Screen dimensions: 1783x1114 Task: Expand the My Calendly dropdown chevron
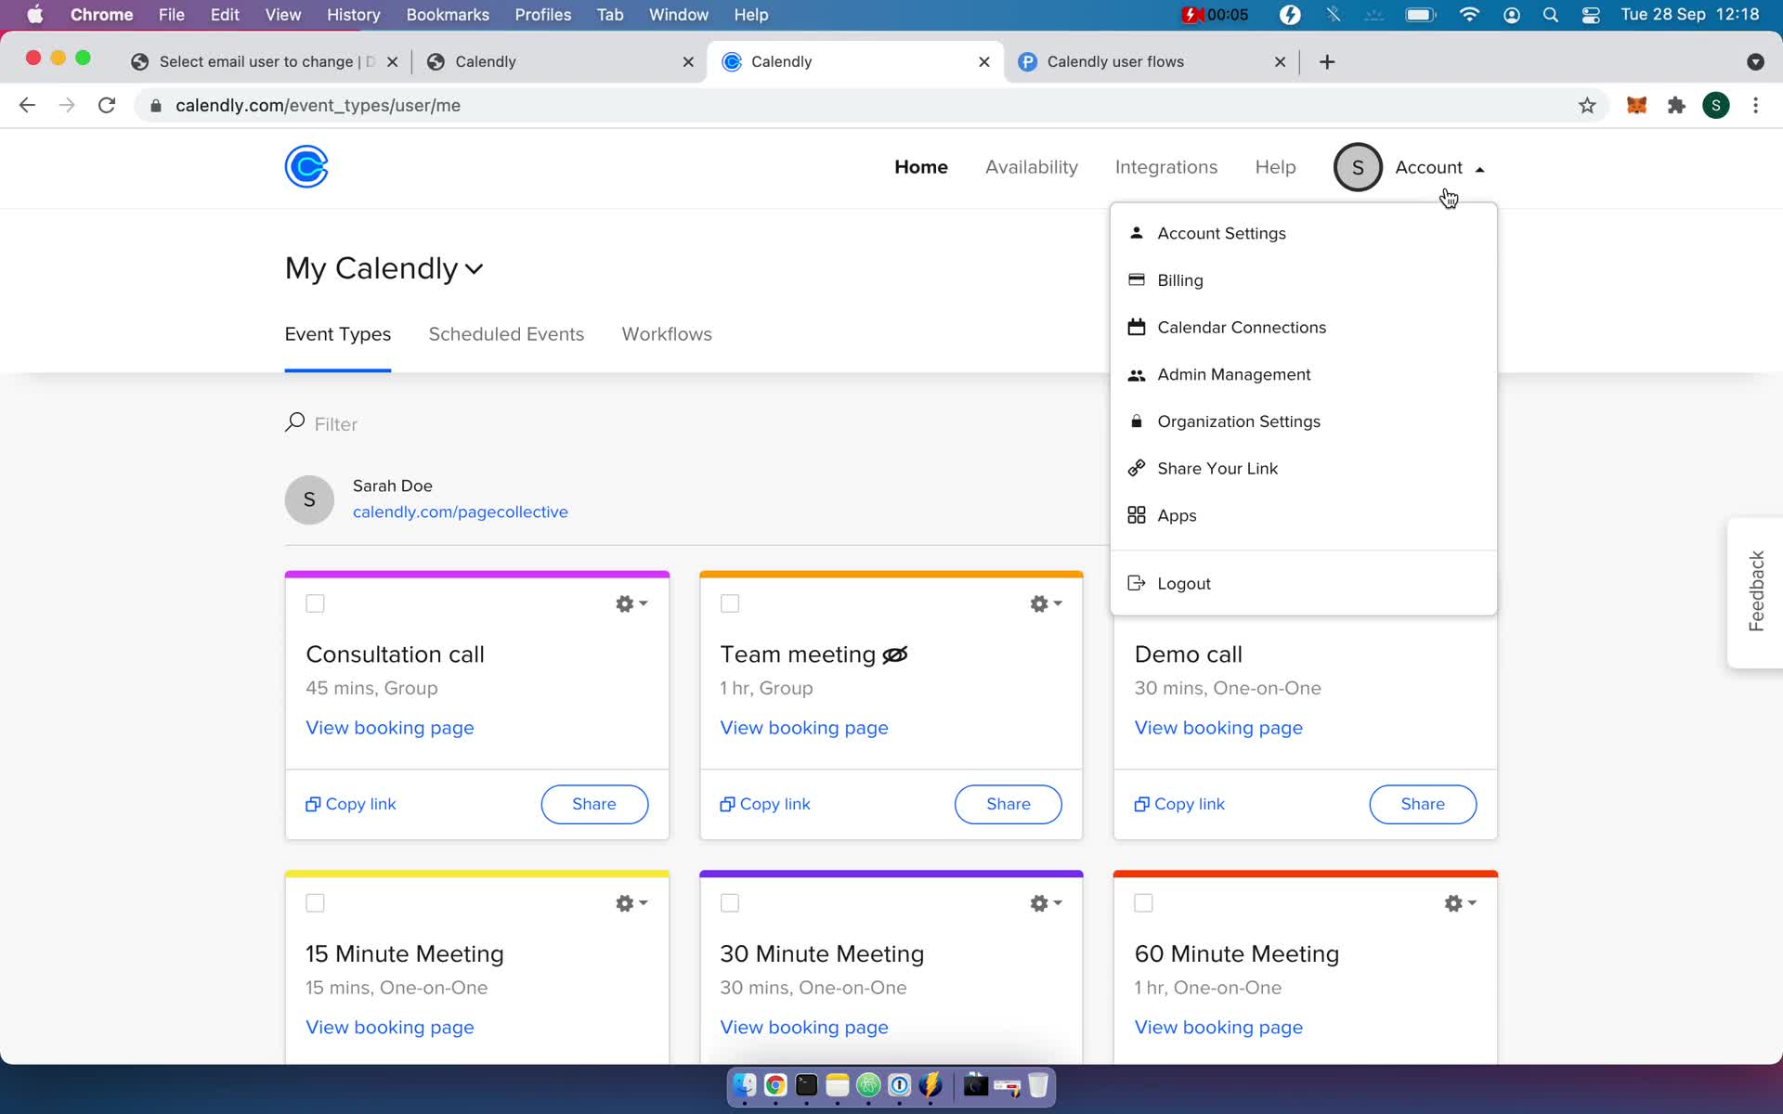tap(474, 269)
